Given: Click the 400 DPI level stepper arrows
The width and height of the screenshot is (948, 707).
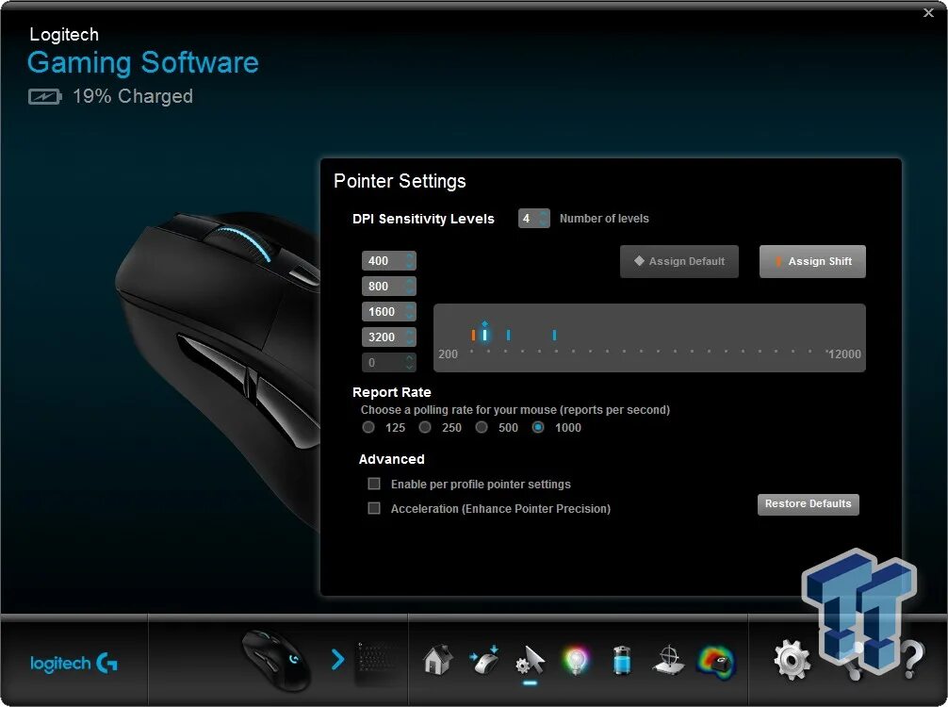Looking at the screenshot, I should [410, 261].
